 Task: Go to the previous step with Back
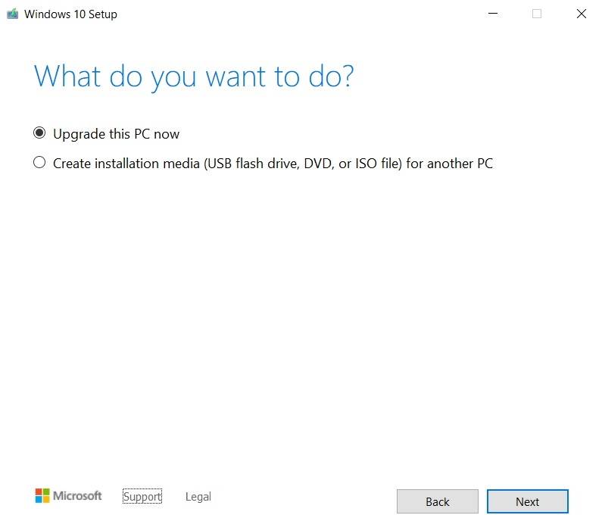click(x=437, y=501)
